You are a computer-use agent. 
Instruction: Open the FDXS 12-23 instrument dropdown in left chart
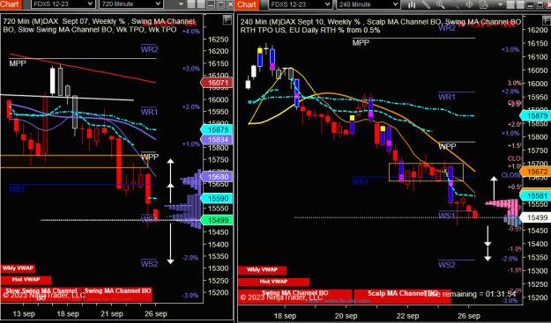63,4
